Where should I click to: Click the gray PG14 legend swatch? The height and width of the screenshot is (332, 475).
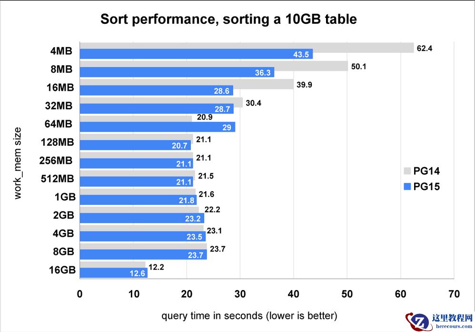pyautogui.click(x=406, y=171)
